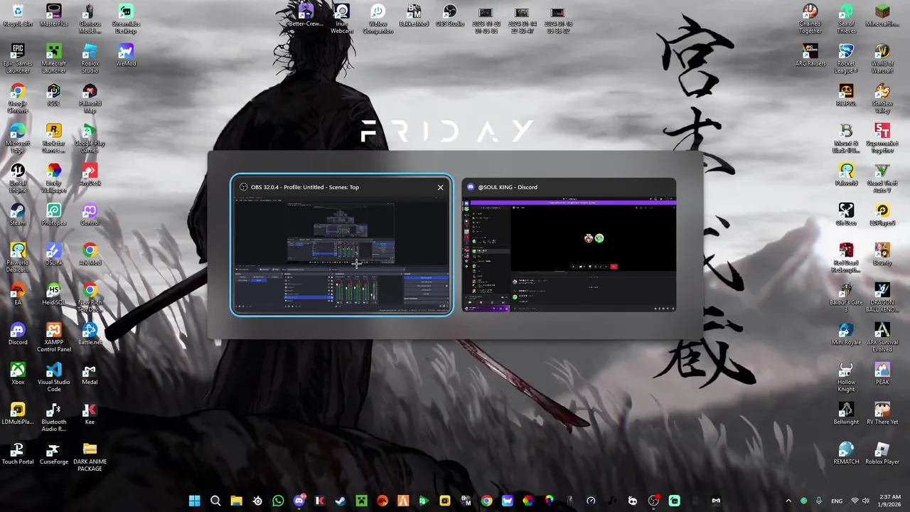Open Grand Theft Auto V shortcut
910x512 pixels.
pyautogui.click(x=882, y=178)
